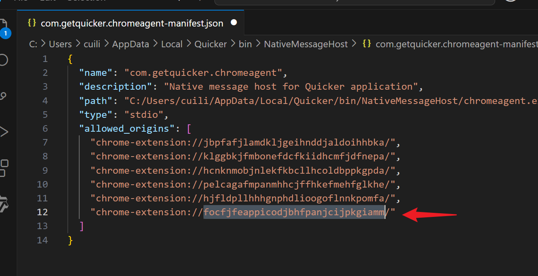Open the Local breadcrumb folder
Screen dimensions: 538x276
click(x=172, y=44)
